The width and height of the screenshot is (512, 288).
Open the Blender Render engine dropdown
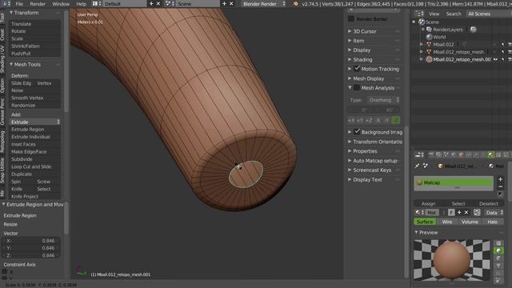(263, 4)
